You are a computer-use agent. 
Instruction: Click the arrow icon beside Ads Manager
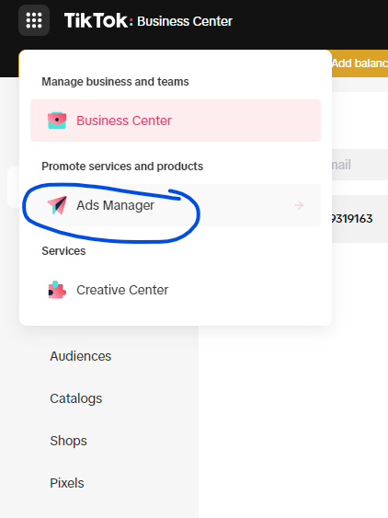[299, 205]
